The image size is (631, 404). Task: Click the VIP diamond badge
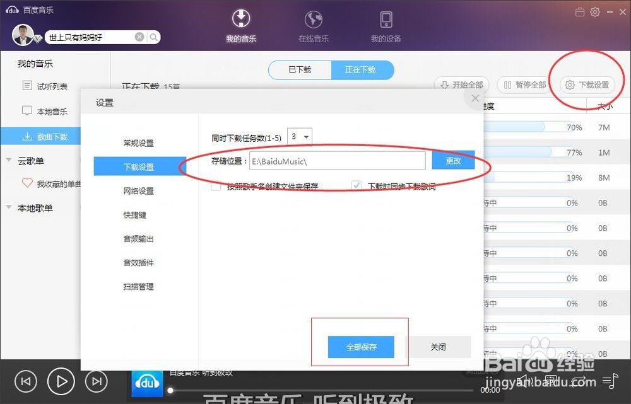click(x=37, y=39)
